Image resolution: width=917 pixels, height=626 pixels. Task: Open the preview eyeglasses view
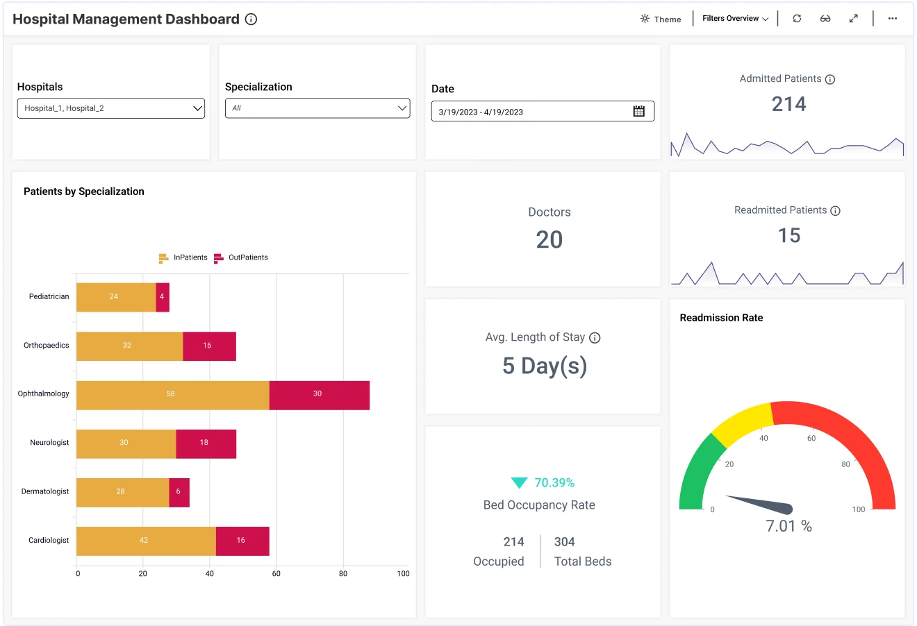[x=825, y=18]
